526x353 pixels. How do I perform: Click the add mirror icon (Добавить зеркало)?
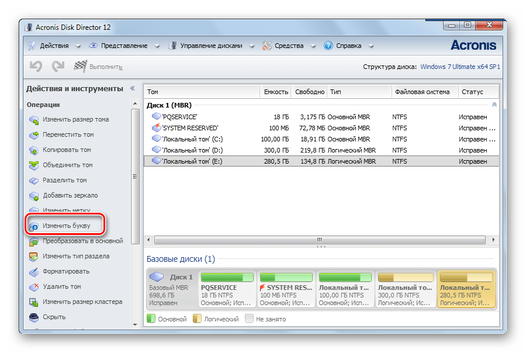click(33, 196)
